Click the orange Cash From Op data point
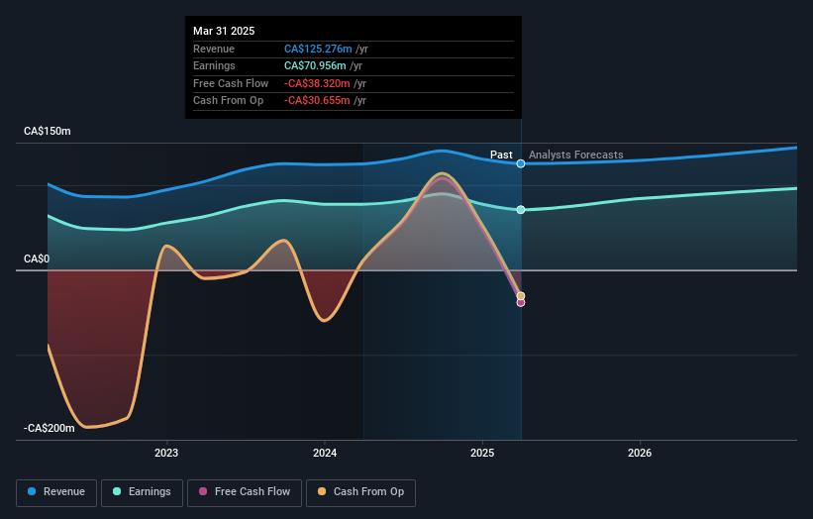 521,296
